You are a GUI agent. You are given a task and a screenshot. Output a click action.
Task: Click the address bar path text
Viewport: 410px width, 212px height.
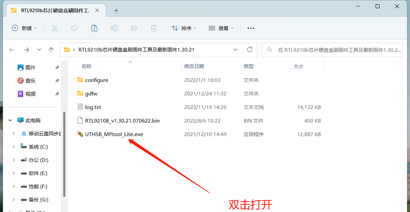(x=136, y=50)
